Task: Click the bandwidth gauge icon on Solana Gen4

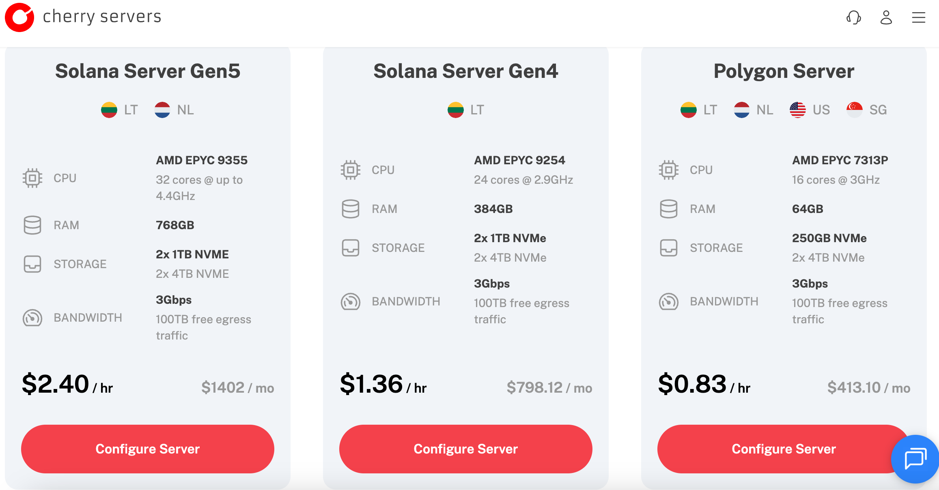Action: point(351,302)
